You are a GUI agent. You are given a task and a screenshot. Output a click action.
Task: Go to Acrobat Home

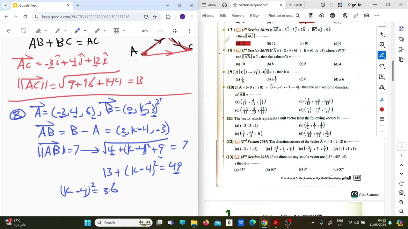224,5
